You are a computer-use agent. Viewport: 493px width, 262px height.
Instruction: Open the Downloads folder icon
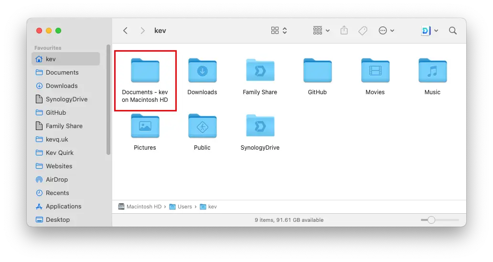[202, 71]
